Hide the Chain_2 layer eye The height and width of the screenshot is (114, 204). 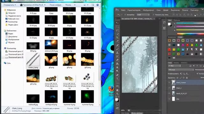click(x=169, y=88)
